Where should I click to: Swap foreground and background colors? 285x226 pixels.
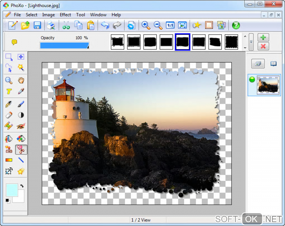click(x=22, y=186)
